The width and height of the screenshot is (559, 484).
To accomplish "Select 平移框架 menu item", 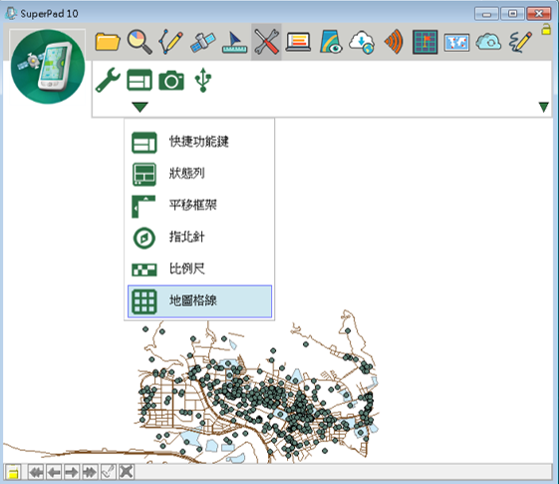I will pos(199,206).
